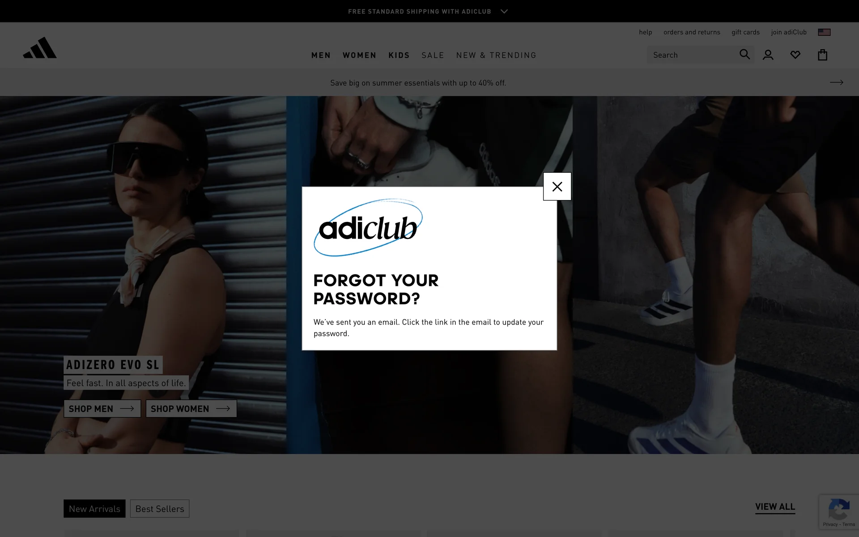
Task: Switch to the Best Sellers tab
Action: coord(160,509)
